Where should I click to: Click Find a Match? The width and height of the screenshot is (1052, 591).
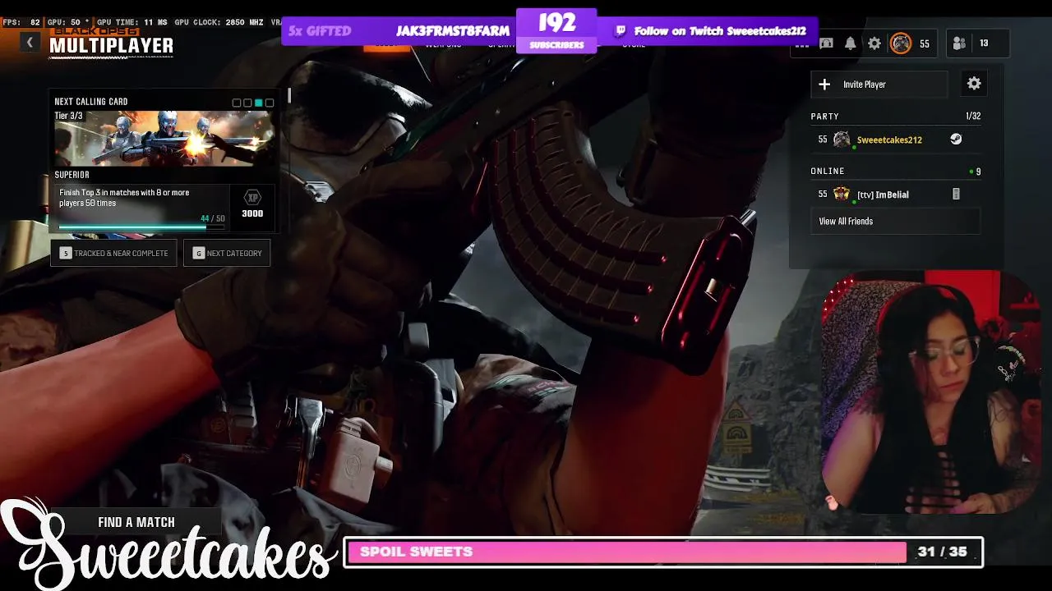[x=136, y=522]
